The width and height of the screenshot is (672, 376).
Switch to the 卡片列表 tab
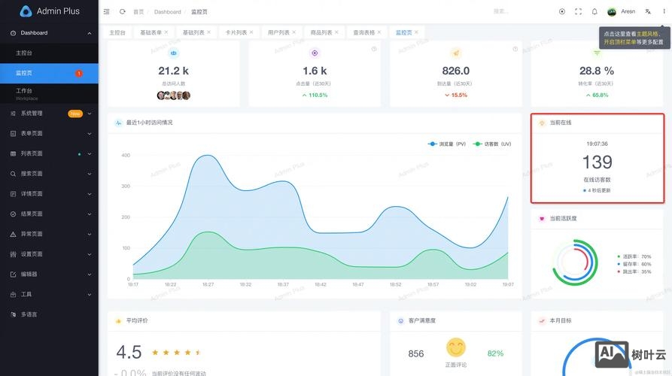(x=239, y=32)
